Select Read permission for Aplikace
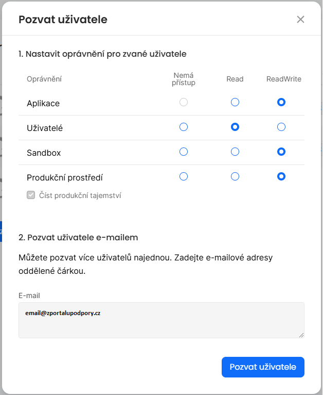Image resolution: width=323 pixels, height=395 pixels. click(x=235, y=102)
